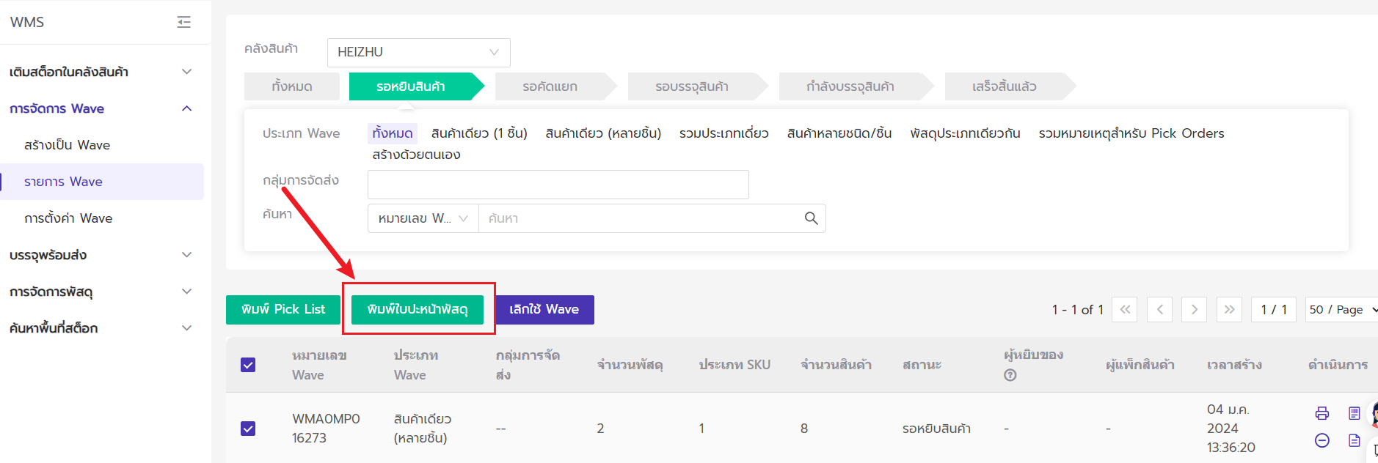The image size is (1378, 463).
Task: Click the document detail icon in the WMA0MP016273 row
Action: tap(1355, 440)
